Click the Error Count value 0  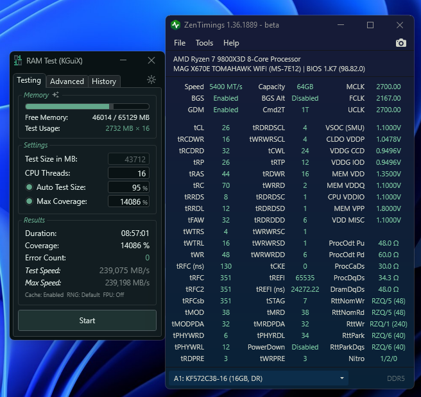147,258
